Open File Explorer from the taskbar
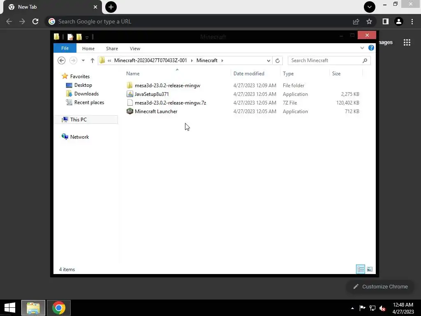The width and height of the screenshot is (421, 316). (33, 308)
